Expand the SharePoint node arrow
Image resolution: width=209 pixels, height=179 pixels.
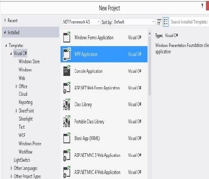coord(16,111)
